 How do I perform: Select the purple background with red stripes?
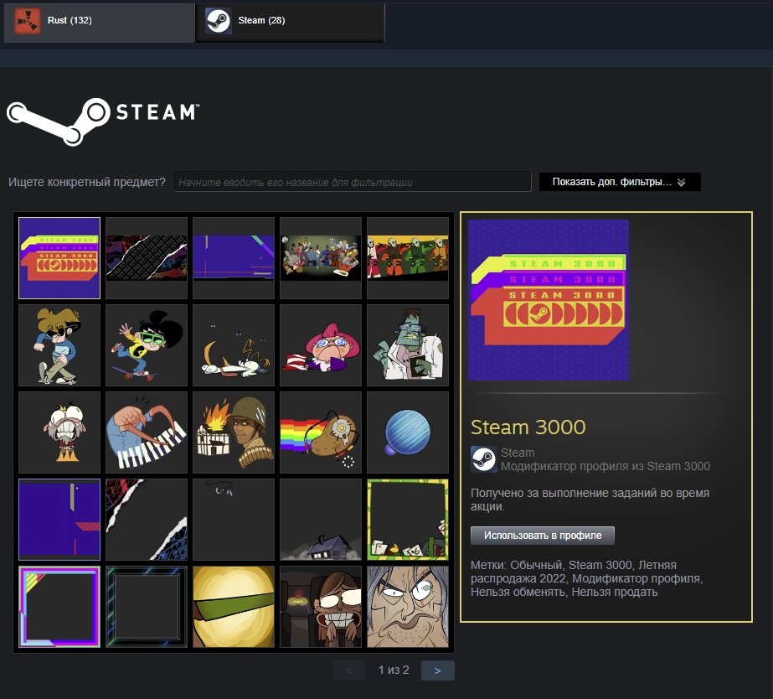(59, 520)
